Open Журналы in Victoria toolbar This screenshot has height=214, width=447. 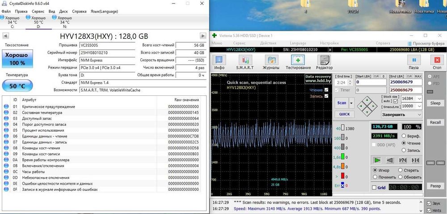[x=272, y=62]
